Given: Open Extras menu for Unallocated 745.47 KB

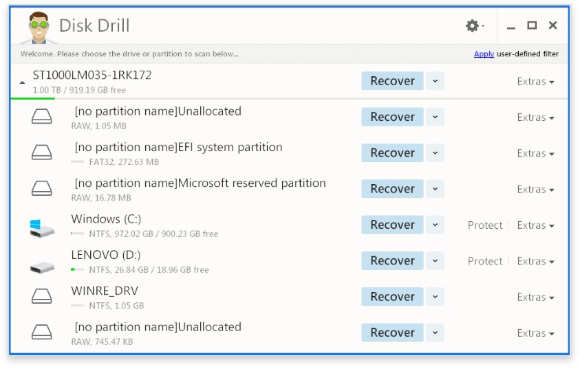Looking at the screenshot, I should 535,333.
